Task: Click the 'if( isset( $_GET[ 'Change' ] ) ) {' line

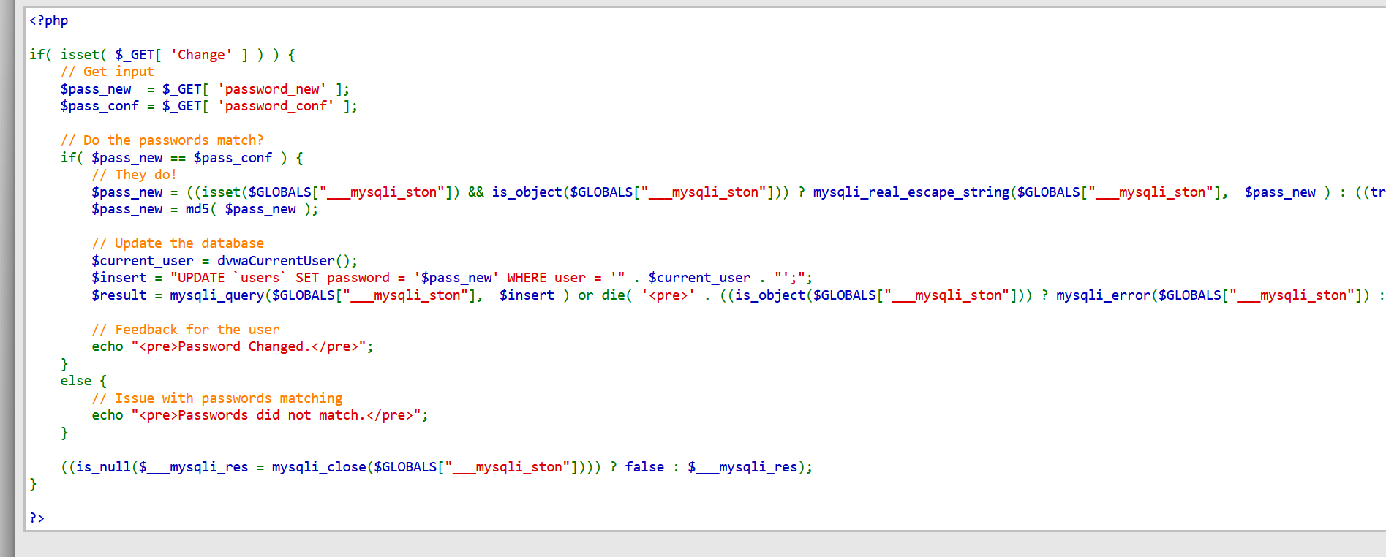Action: 162,55
